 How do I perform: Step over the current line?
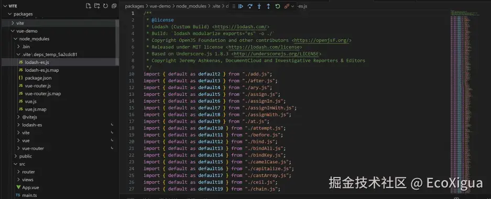pyautogui.click(x=250, y=6)
